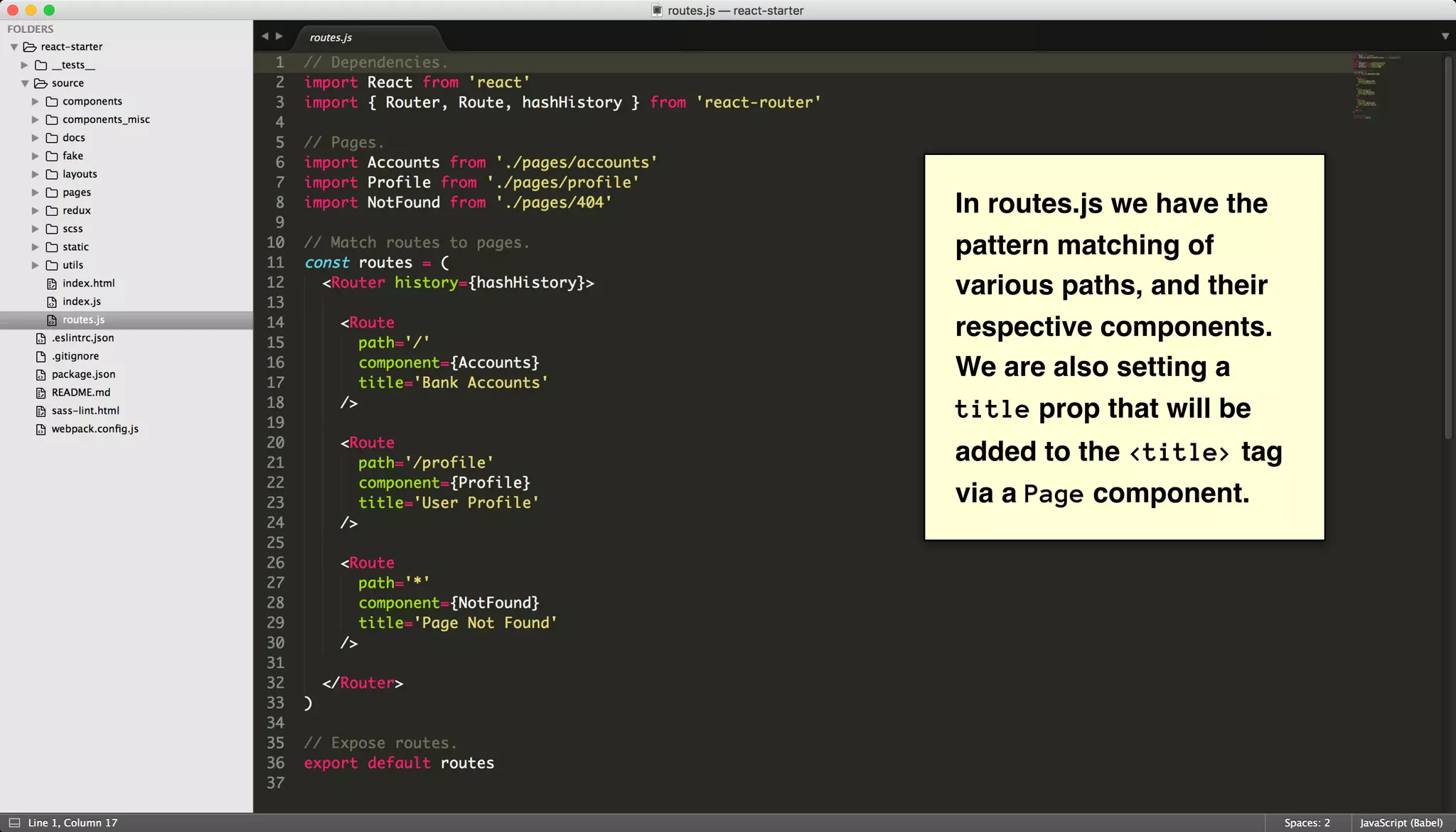1456x832 pixels.
Task: Click the static folder icon
Action: click(52, 247)
